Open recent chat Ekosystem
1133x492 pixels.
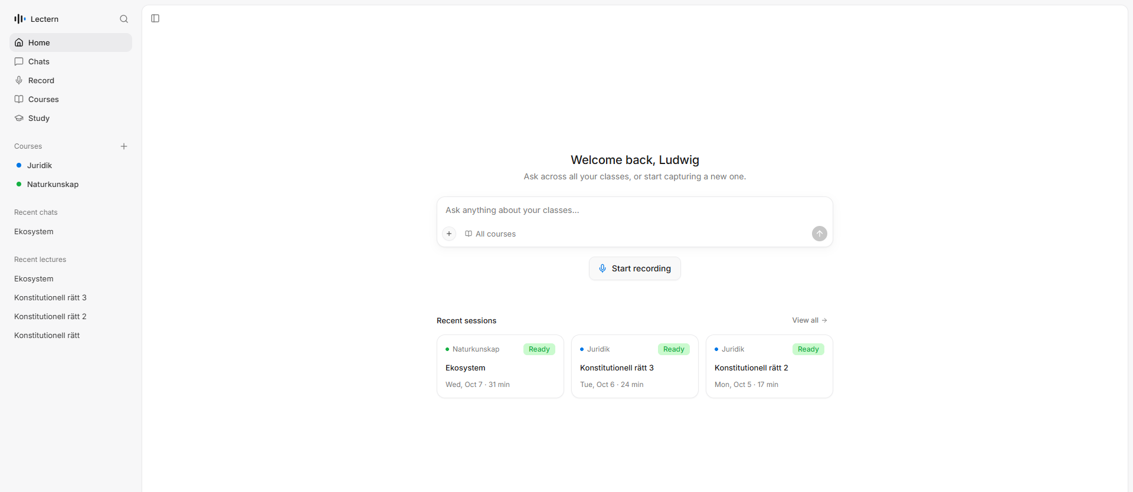(x=71, y=231)
